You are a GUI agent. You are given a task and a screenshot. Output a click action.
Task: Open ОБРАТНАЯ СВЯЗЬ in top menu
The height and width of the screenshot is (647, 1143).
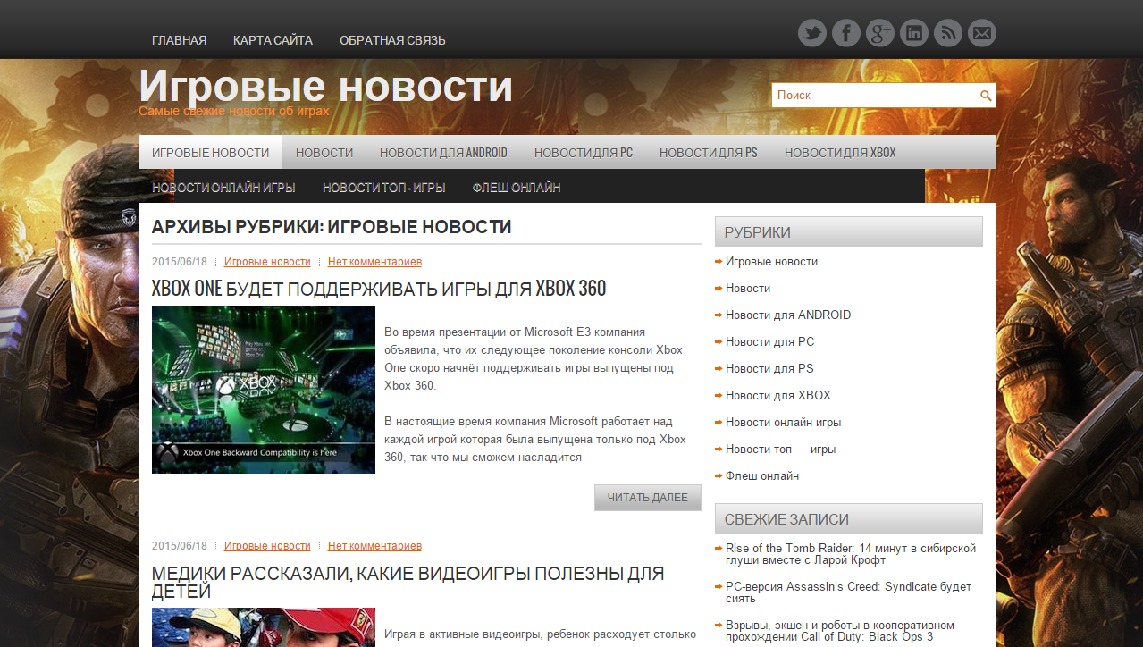(x=392, y=40)
